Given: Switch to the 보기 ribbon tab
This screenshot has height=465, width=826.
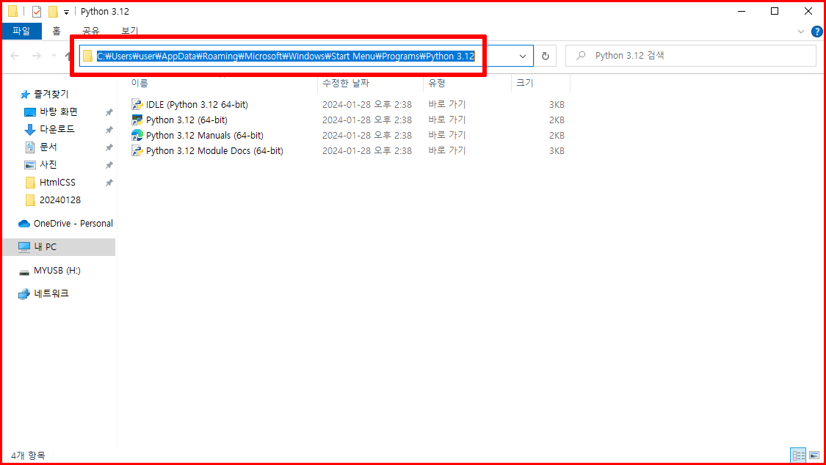Looking at the screenshot, I should (129, 31).
